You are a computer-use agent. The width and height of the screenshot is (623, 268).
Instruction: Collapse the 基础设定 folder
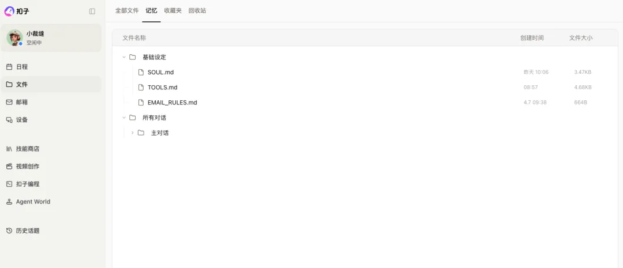click(x=124, y=57)
